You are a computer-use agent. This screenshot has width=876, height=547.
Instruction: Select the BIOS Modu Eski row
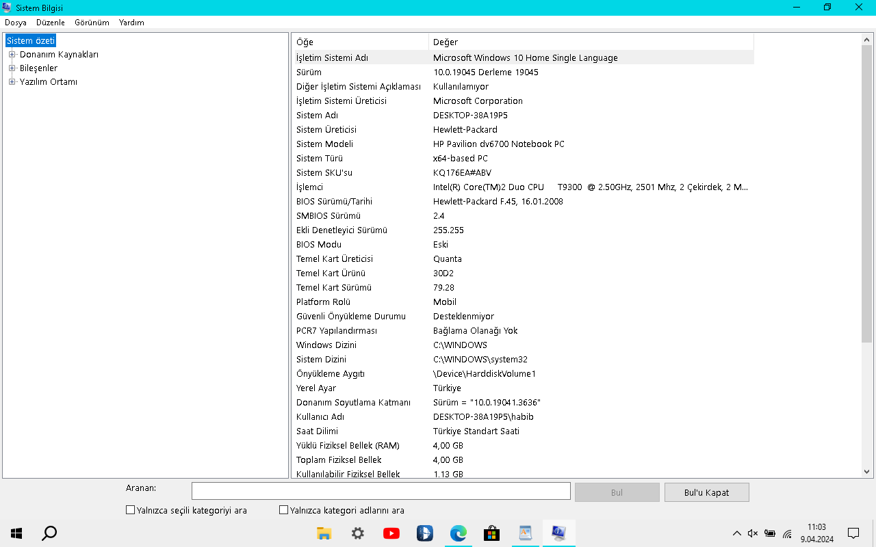click(x=524, y=244)
